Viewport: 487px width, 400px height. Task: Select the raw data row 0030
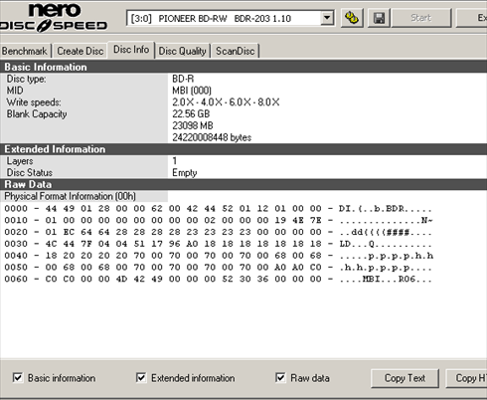point(218,244)
